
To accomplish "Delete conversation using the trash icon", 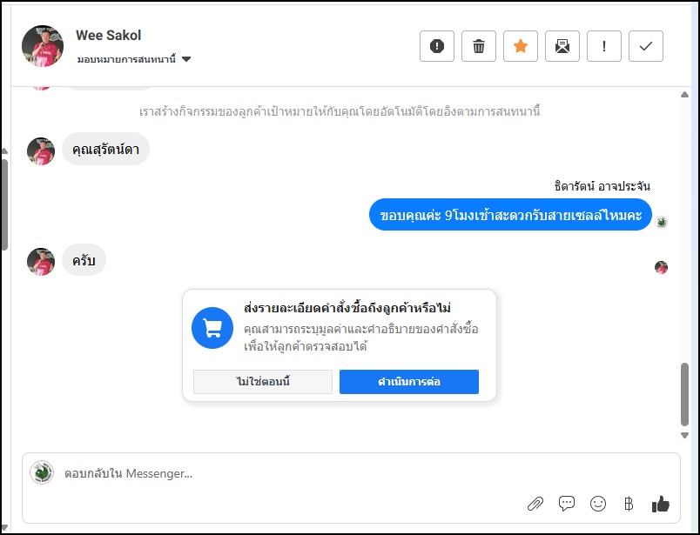I will [x=479, y=46].
